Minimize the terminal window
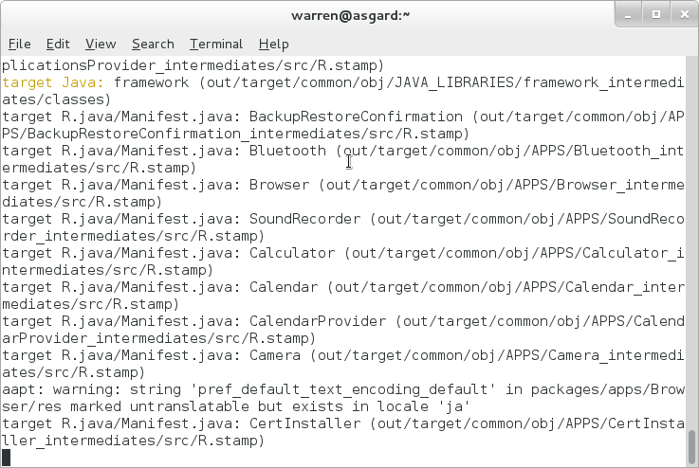 tap(629, 14)
